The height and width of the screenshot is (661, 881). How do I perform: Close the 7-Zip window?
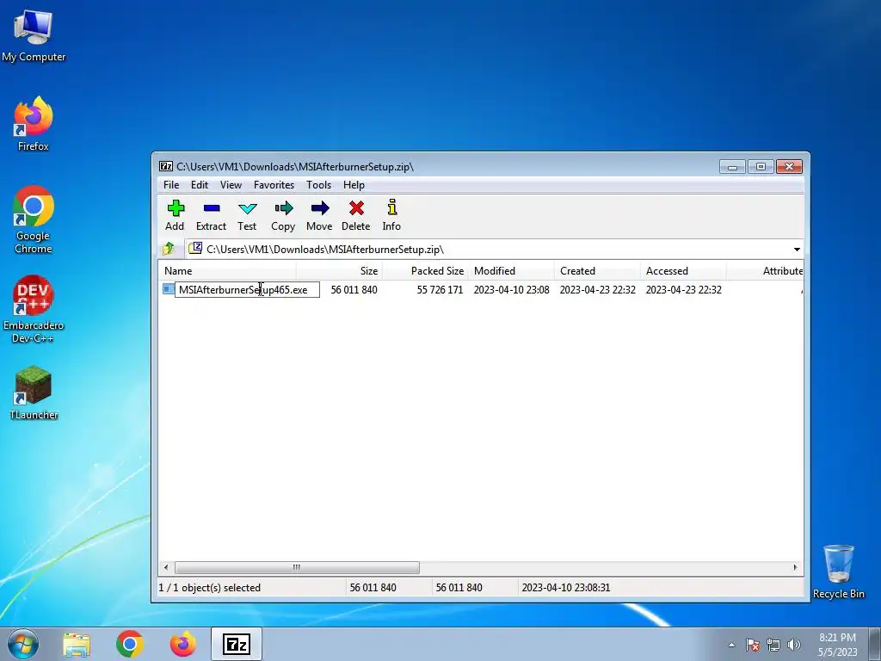coord(789,167)
